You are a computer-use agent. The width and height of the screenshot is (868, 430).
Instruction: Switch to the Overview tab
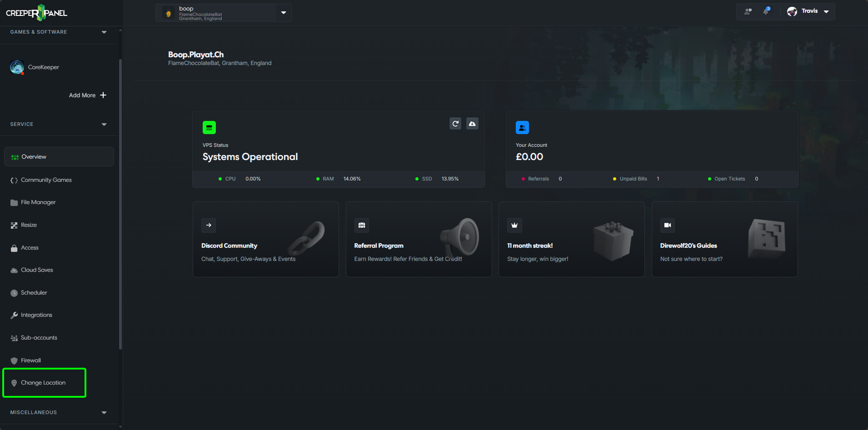34,156
